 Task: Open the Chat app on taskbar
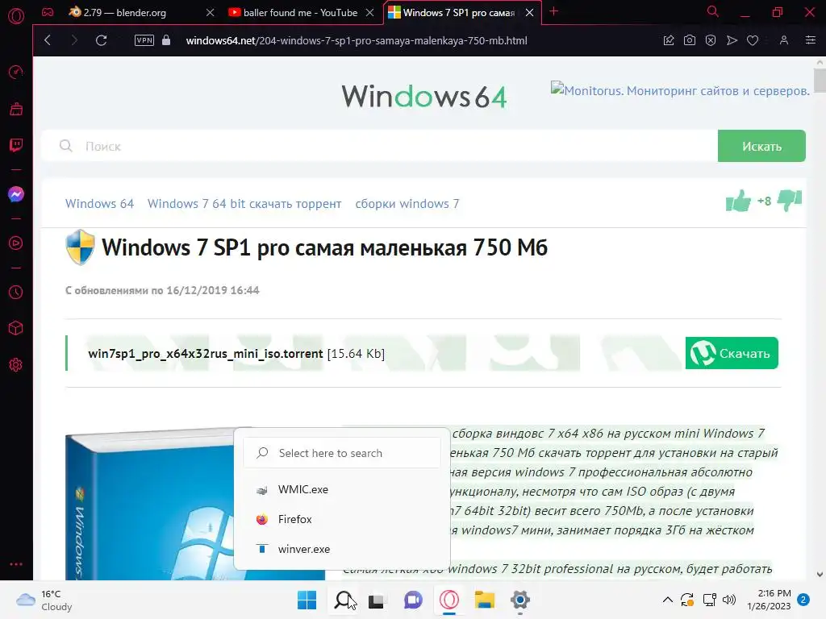[414, 600]
